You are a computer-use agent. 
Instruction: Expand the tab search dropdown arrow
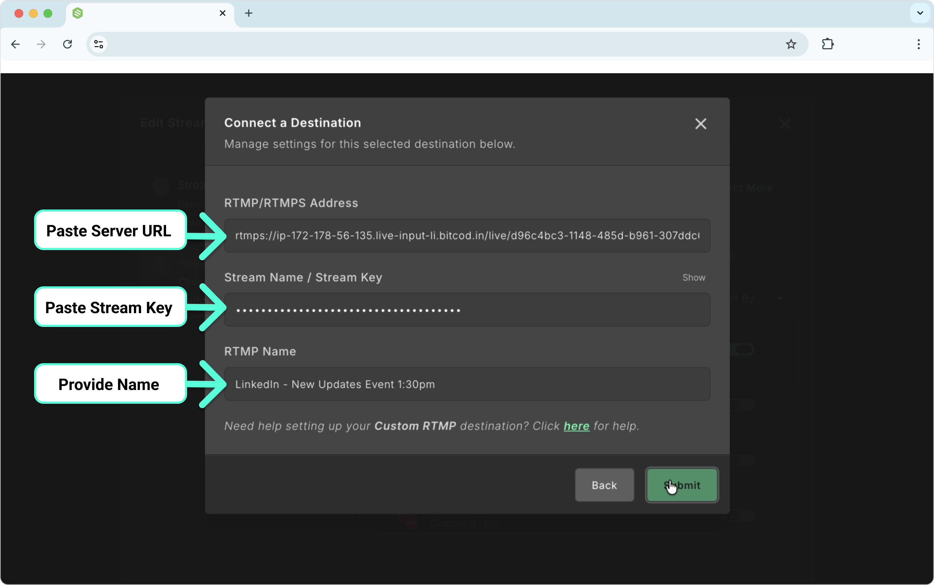920,13
